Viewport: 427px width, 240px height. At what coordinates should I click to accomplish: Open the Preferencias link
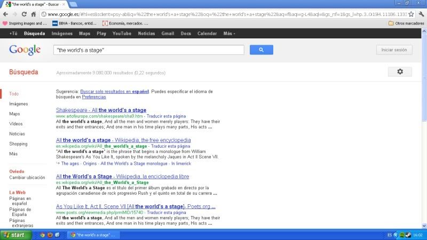(94, 97)
